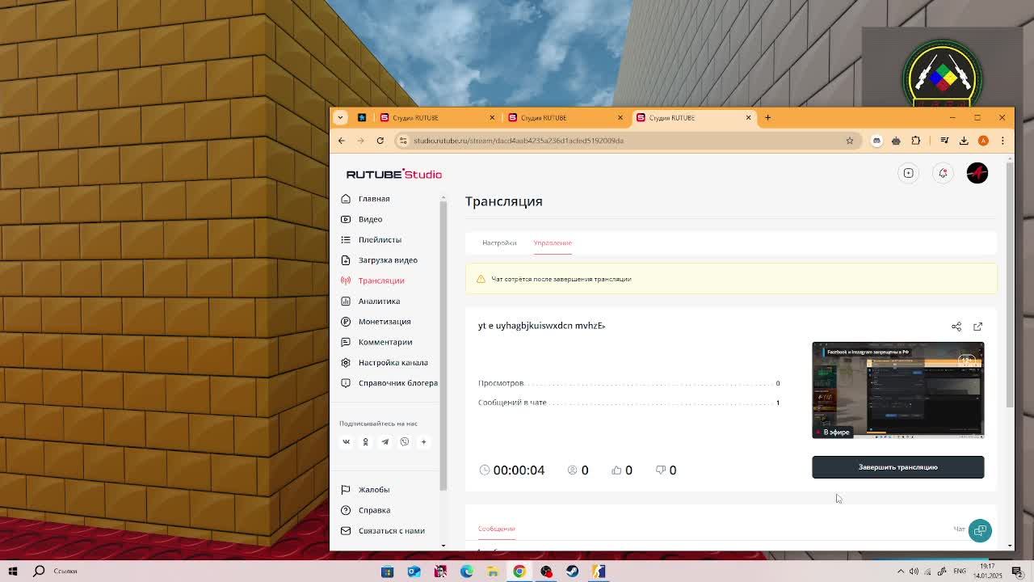
Task: Open Монетизация in the sidebar
Action: pyautogui.click(x=385, y=322)
